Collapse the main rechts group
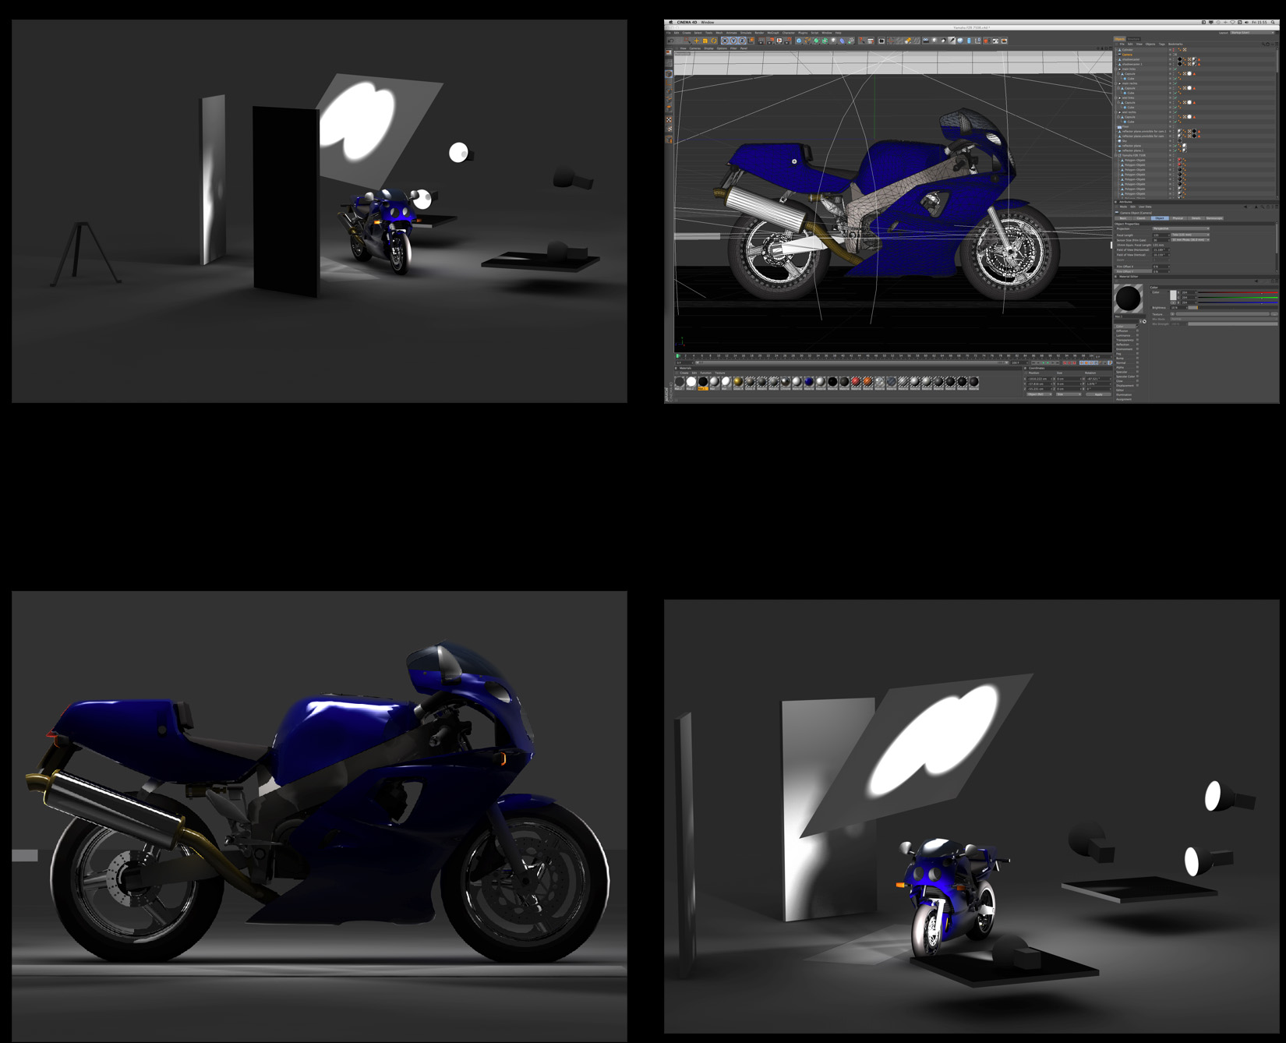The image size is (1286, 1043). (1115, 83)
